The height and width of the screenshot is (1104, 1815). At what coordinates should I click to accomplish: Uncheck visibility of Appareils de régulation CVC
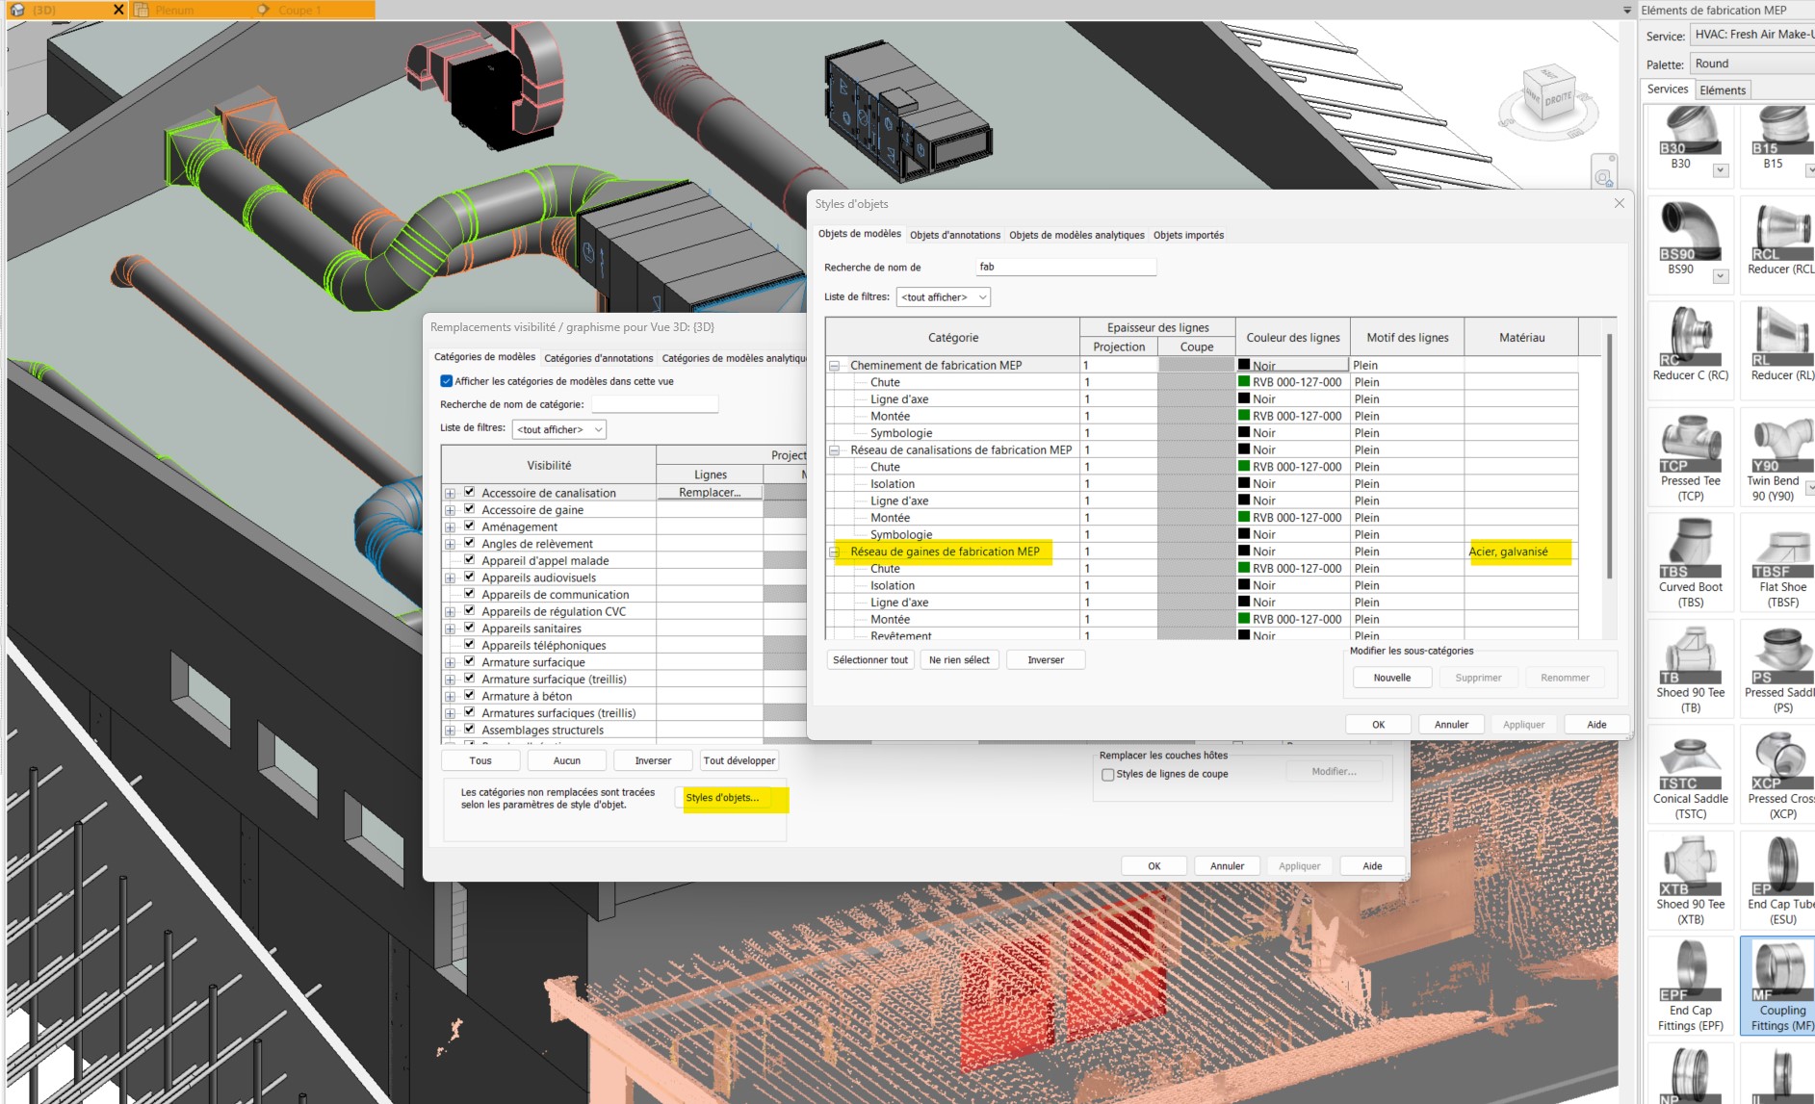469,610
